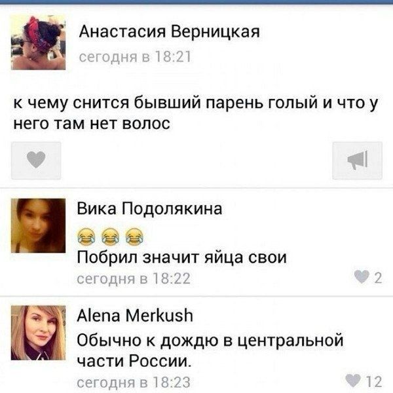View the like count 2 on Вика's comment
This screenshot has height=393, width=393.
(378, 278)
